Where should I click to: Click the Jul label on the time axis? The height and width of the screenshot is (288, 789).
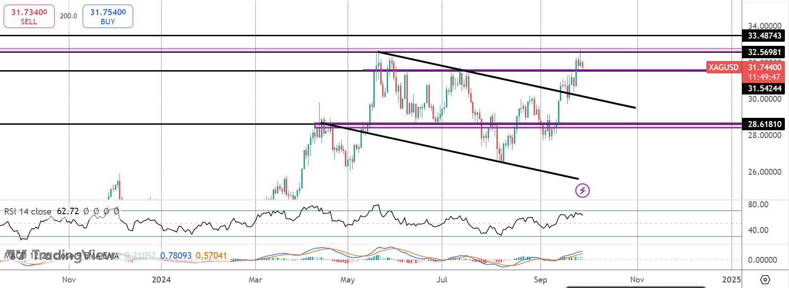(442, 279)
